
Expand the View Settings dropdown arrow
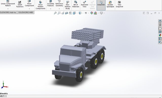click(x=104, y=13)
